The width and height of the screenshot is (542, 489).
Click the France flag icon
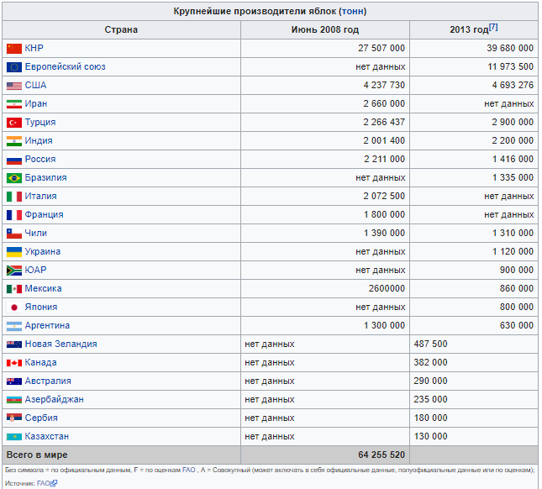pos(14,215)
